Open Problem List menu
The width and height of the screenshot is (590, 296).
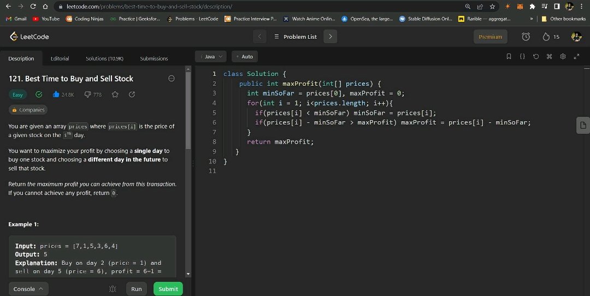click(296, 37)
